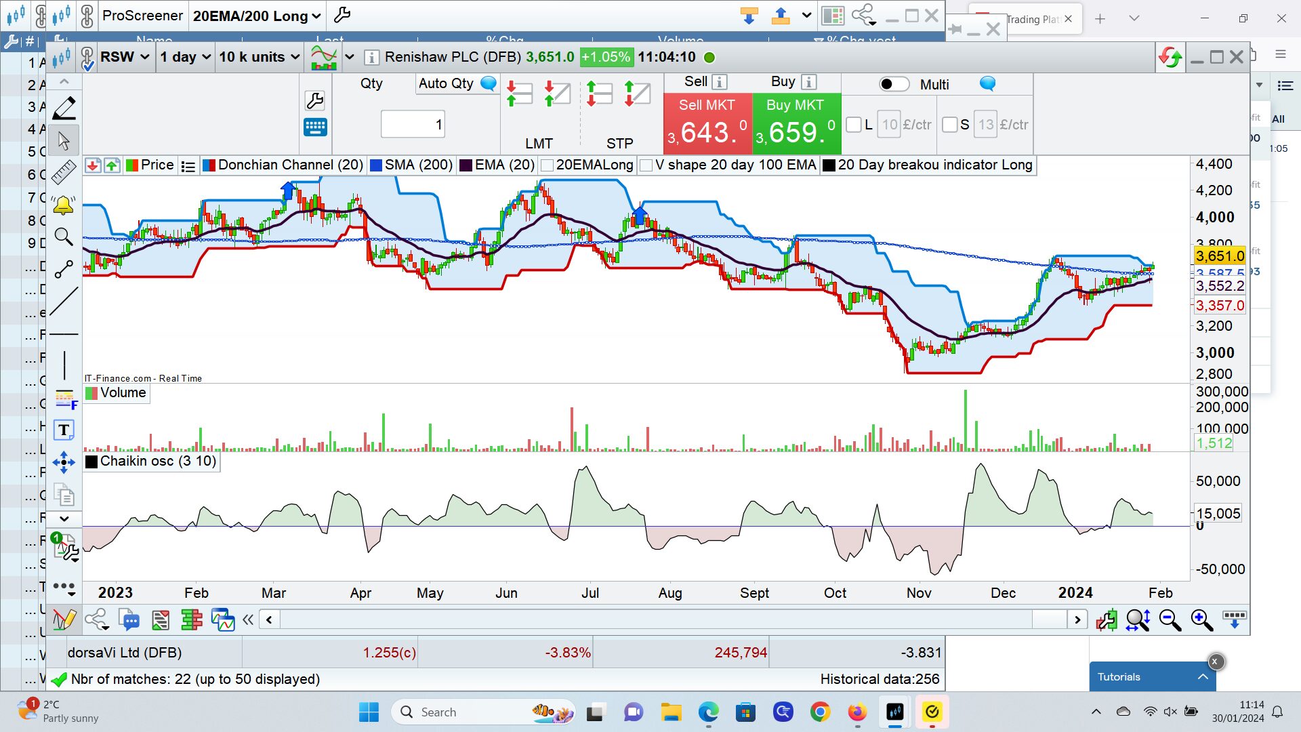The width and height of the screenshot is (1301, 732).
Task: Expand the 10 k units dropdown
Action: [259, 57]
